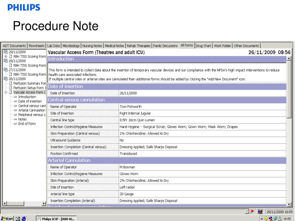295x221 pixels.
Task: Click the users icon beside the red flag
Action: (260, 212)
